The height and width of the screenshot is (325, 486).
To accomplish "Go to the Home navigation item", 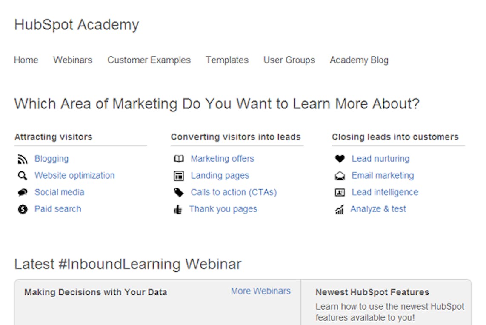I will pos(26,60).
